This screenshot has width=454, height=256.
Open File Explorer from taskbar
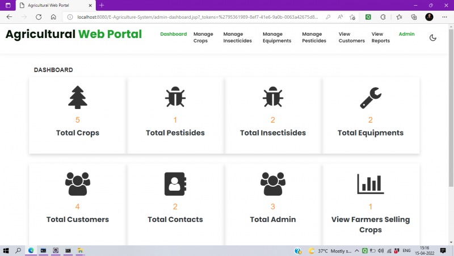[80, 250]
